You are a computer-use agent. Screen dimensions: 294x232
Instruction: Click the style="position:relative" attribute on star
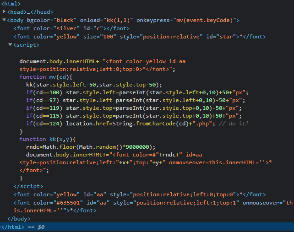click(x=161, y=37)
